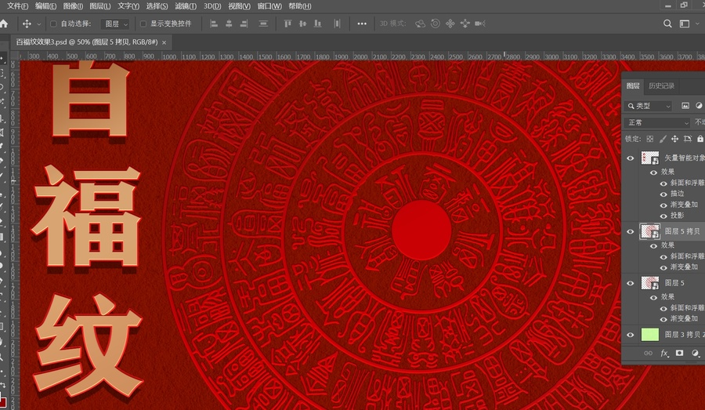The width and height of the screenshot is (705, 410).
Task: Select the 矢量智能对象 layer thumbnail
Action: [649, 158]
